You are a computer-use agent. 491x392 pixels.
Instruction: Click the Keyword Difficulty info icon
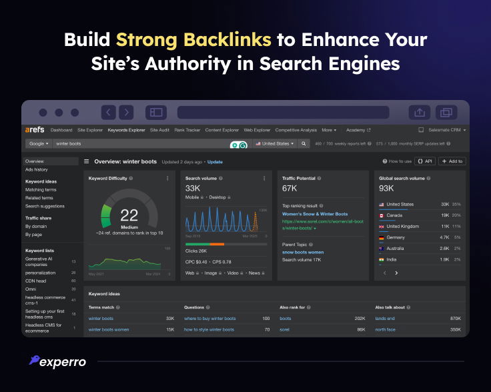tap(131, 178)
